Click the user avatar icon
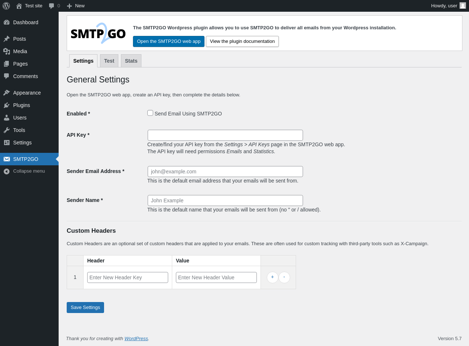The image size is (469, 346). tap(462, 5)
